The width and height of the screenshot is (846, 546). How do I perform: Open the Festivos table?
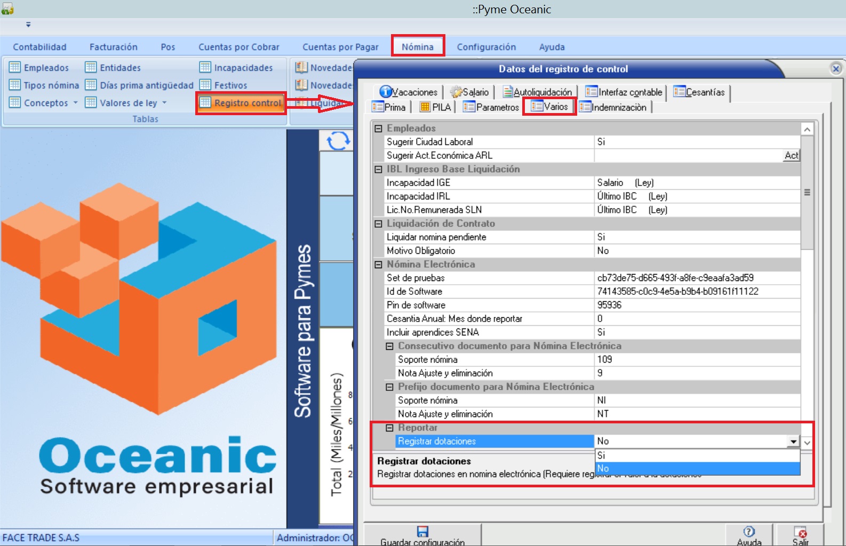[224, 85]
